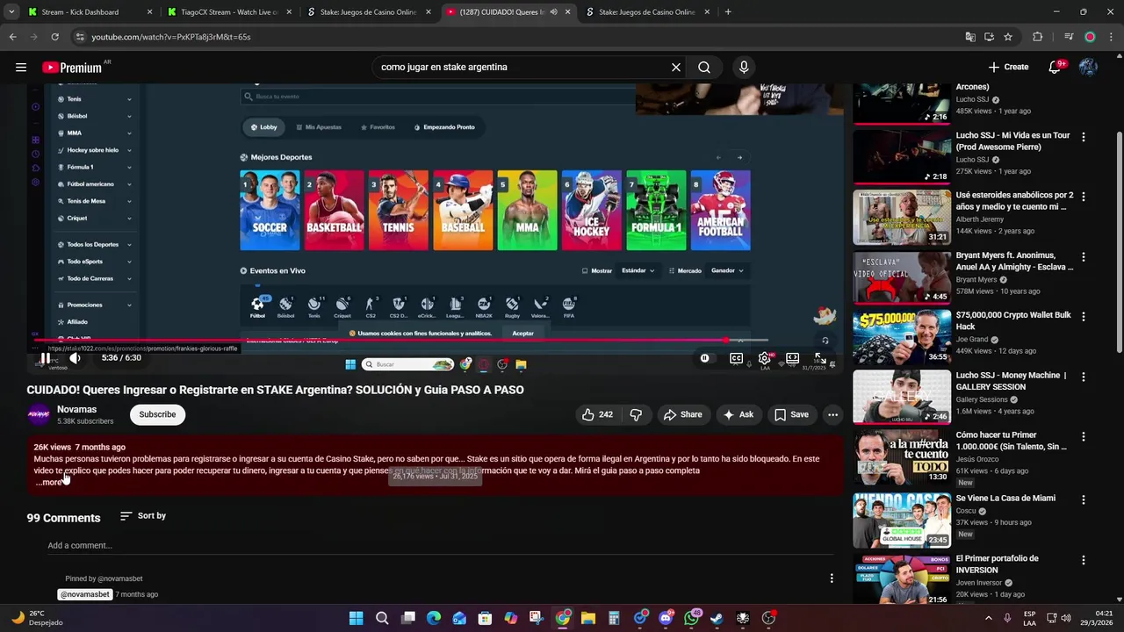Image resolution: width=1124 pixels, height=632 pixels.
Task: Switch to the TiagoCX Stream tab
Action: (228, 12)
